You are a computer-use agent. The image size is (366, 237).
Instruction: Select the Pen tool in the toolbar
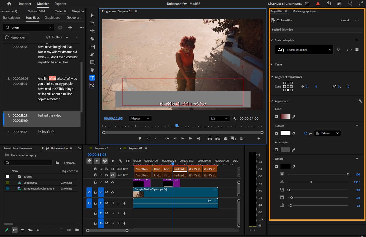pyautogui.click(x=92, y=54)
